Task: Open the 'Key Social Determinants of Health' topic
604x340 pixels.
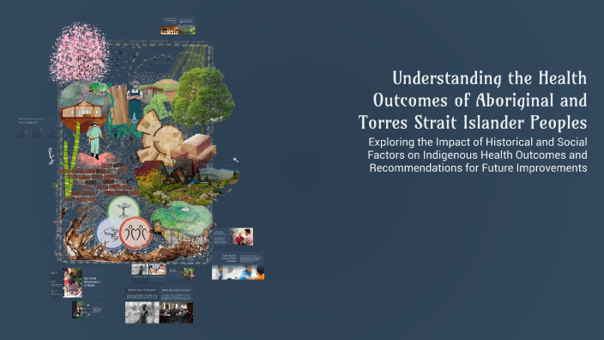Action: 77,283
